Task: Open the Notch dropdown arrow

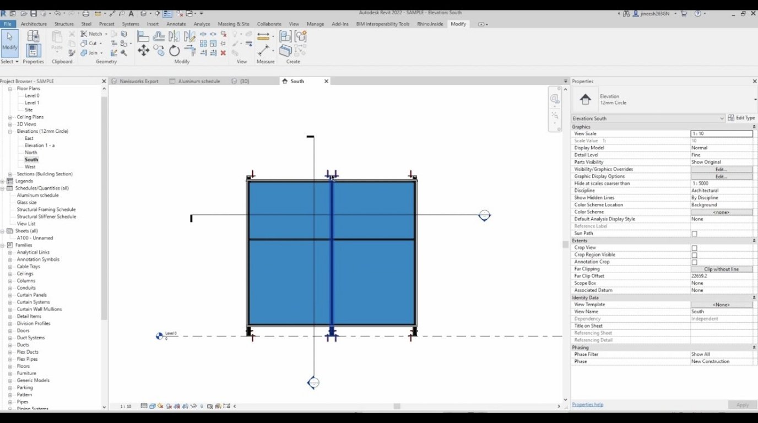Action: pyautogui.click(x=106, y=34)
